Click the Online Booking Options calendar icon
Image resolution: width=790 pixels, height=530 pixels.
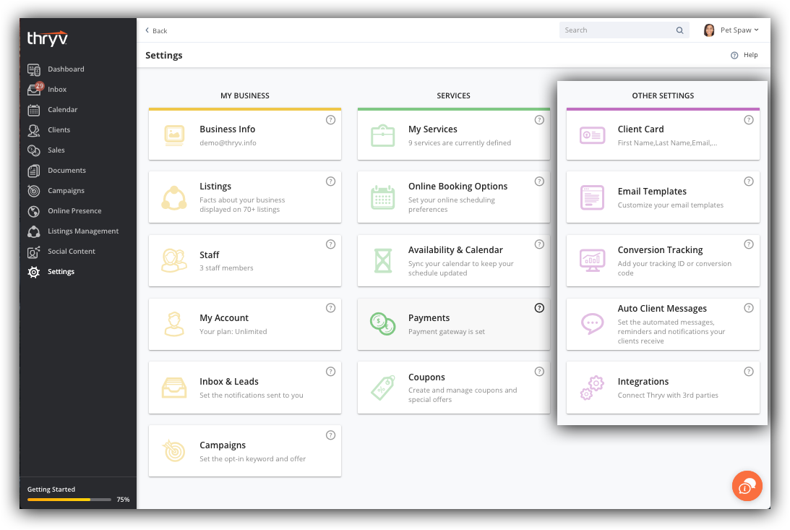tap(383, 197)
